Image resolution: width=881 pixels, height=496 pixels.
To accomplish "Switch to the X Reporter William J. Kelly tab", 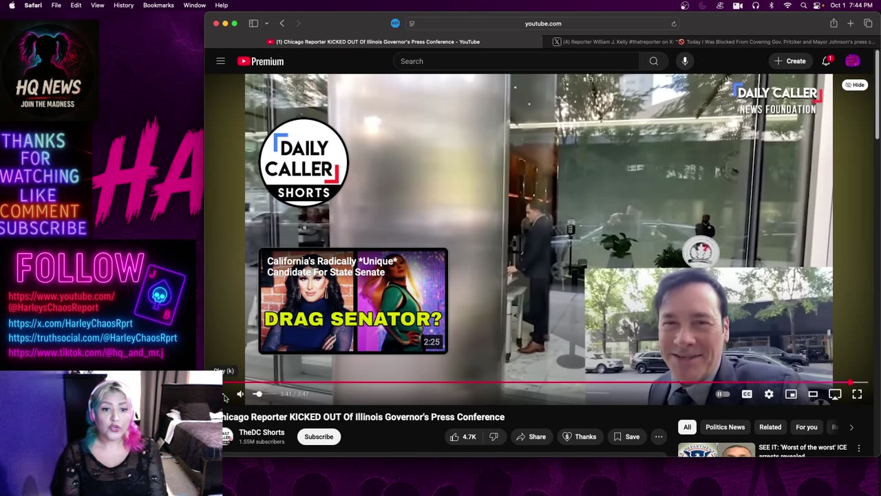I will tap(712, 42).
